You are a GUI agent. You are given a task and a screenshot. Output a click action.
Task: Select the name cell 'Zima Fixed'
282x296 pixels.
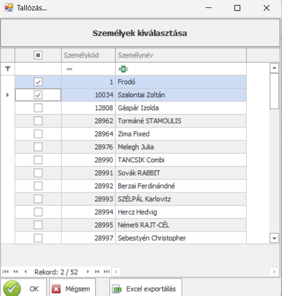coord(181,134)
